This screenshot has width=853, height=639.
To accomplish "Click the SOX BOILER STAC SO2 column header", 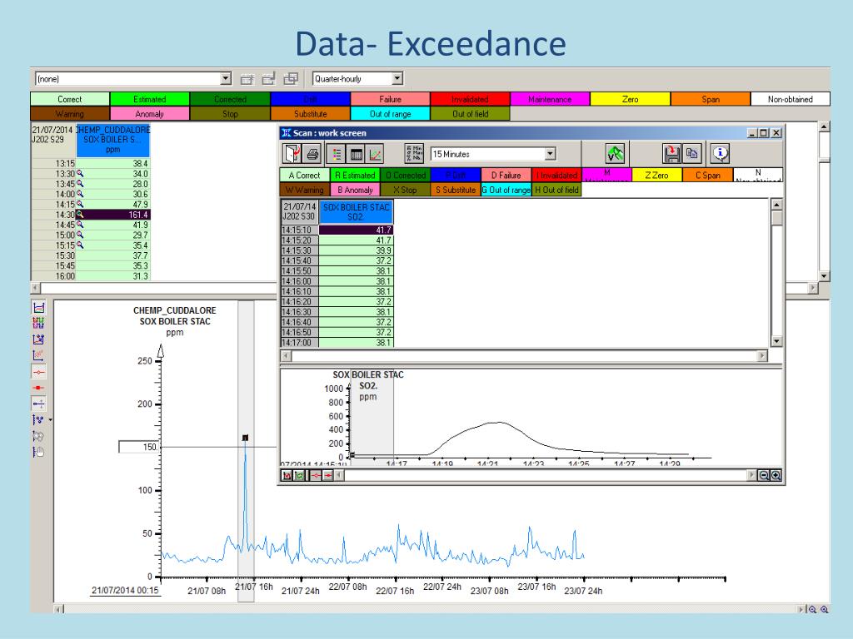I will (356, 211).
